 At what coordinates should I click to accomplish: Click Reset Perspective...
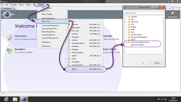(x=49, y=32)
